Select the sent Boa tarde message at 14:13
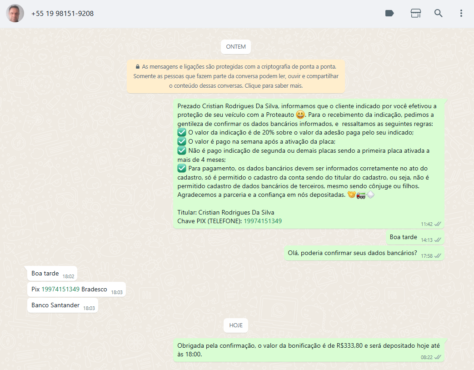Image resolution: width=474 pixels, height=370 pixels. pyautogui.click(x=403, y=237)
